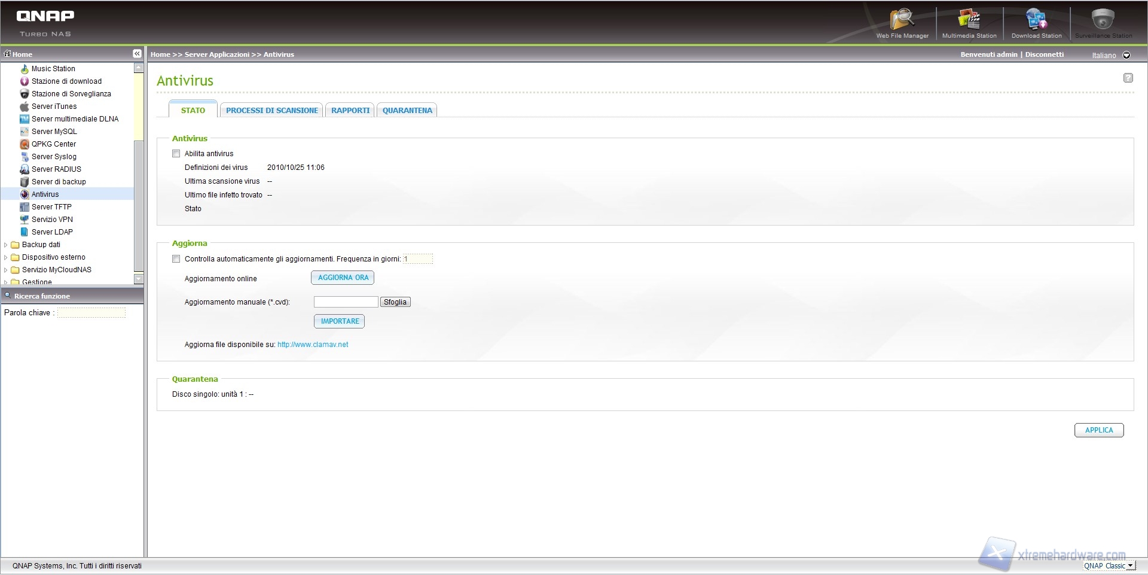Click the help question mark icon
The image size is (1148, 575).
click(x=1128, y=78)
